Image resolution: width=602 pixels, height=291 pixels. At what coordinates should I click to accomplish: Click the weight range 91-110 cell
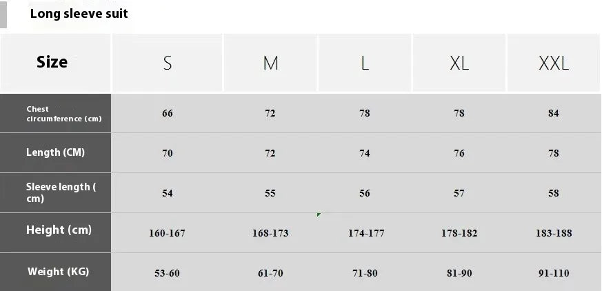pyautogui.click(x=554, y=274)
